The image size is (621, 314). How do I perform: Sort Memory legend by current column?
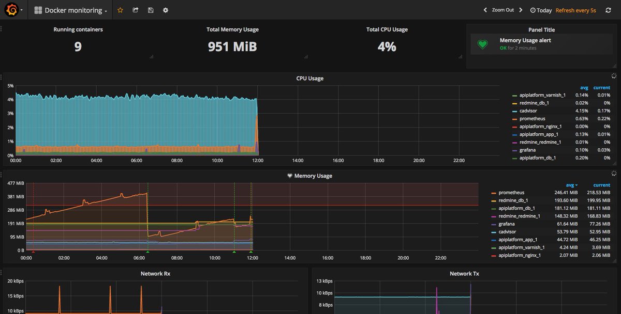point(602,185)
